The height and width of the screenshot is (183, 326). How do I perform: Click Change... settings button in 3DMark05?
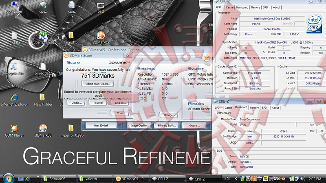click(169, 115)
